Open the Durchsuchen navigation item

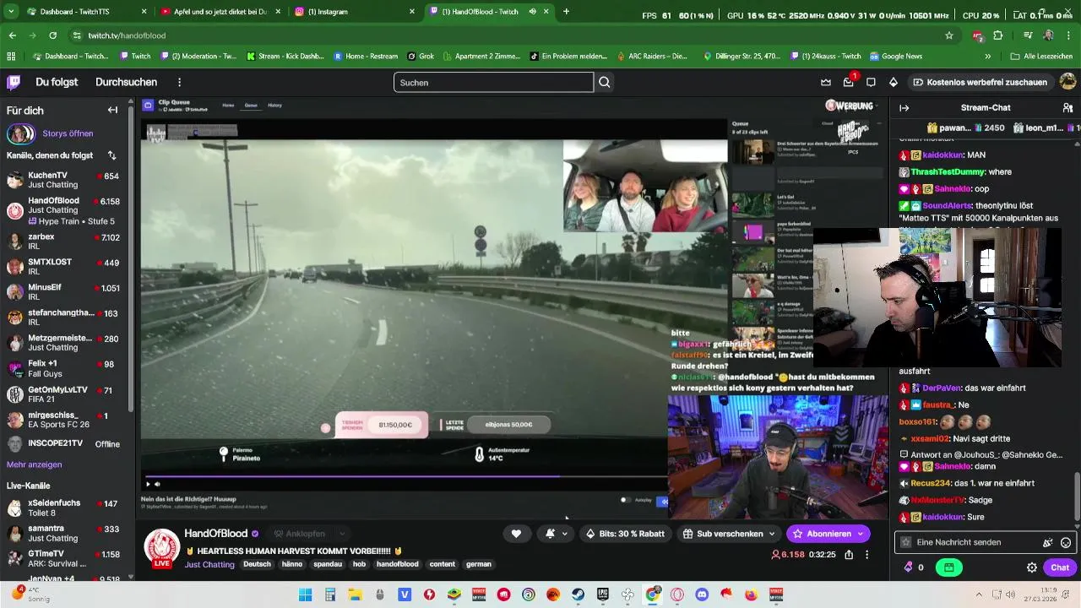pyautogui.click(x=126, y=82)
